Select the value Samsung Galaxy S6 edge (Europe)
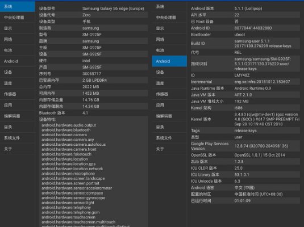 pos(113,9)
